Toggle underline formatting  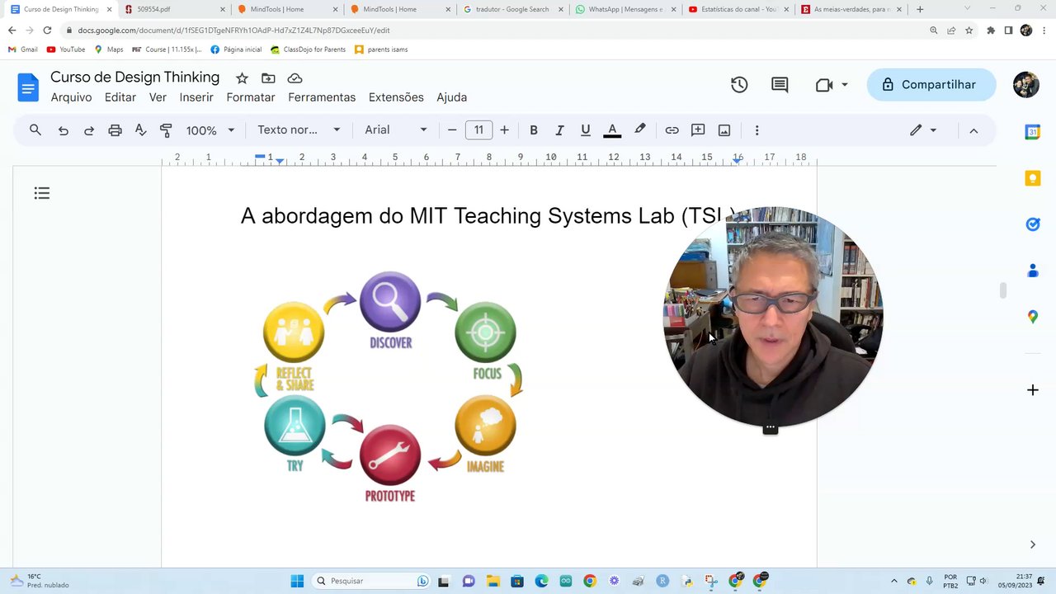(x=586, y=130)
